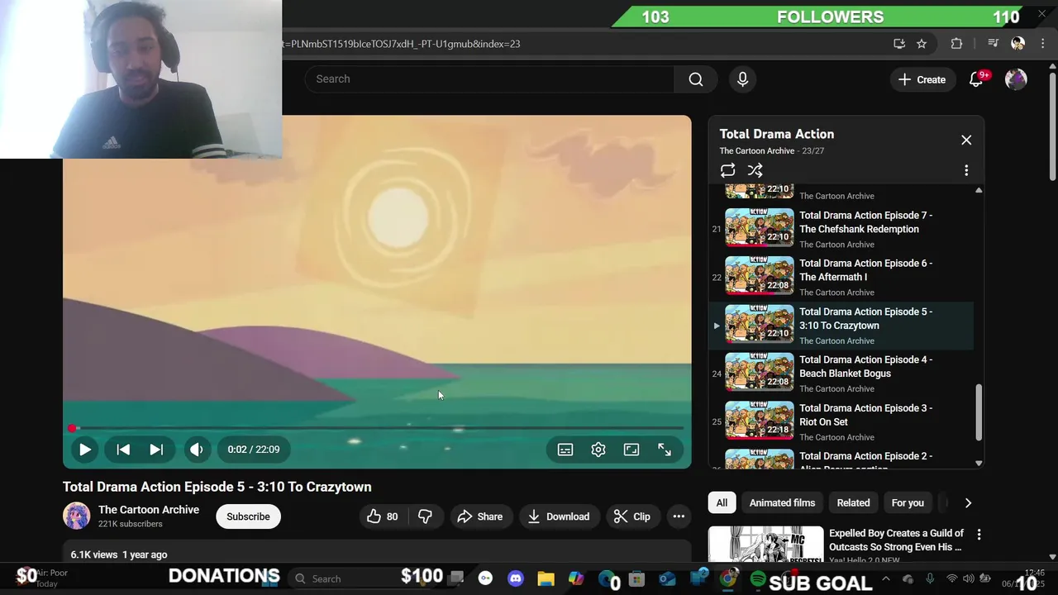This screenshot has width=1058, height=595.
Task: Open the YouTube account avatar menu
Action: tap(1016, 79)
